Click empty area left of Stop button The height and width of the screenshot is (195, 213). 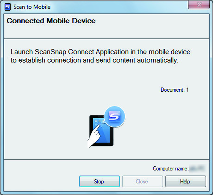tap(41, 181)
